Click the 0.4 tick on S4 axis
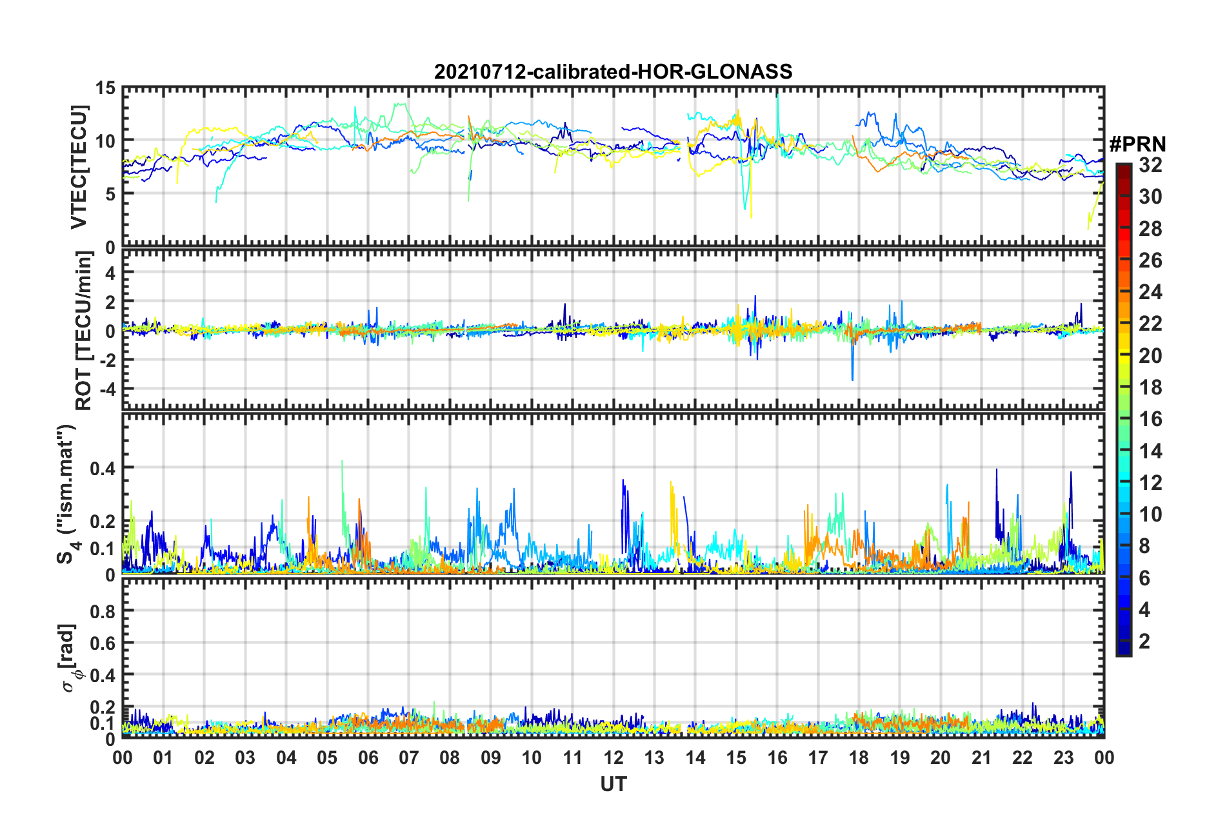The width and height of the screenshot is (1227, 820). point(103,469)
